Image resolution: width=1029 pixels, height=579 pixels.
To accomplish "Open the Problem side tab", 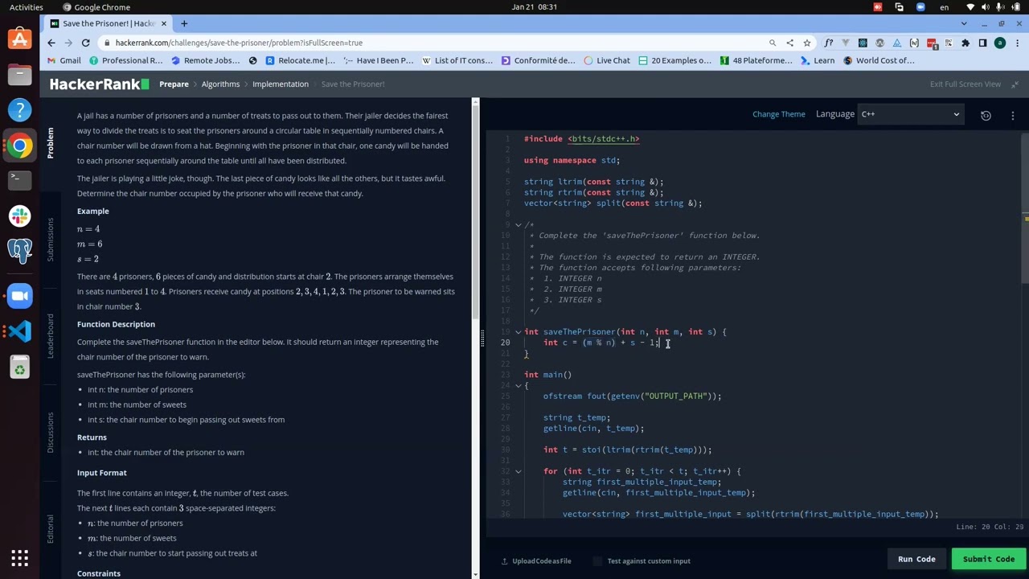I will coord(50,142).
